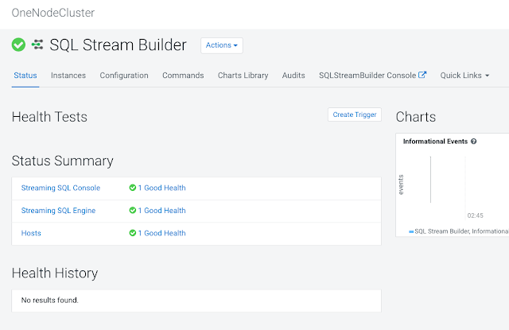Open the Configuration tab
This screenshot has width=509, height=330.
(124, 76)
